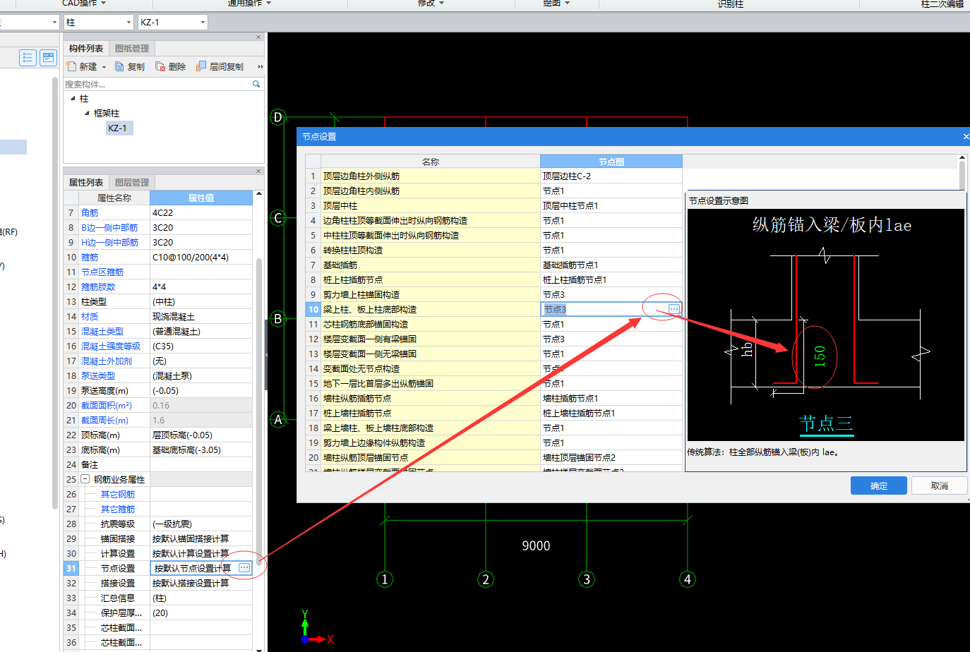Click grid axis bubble D
This screenshot has height=652, width=970.
(x=278, y=117)
